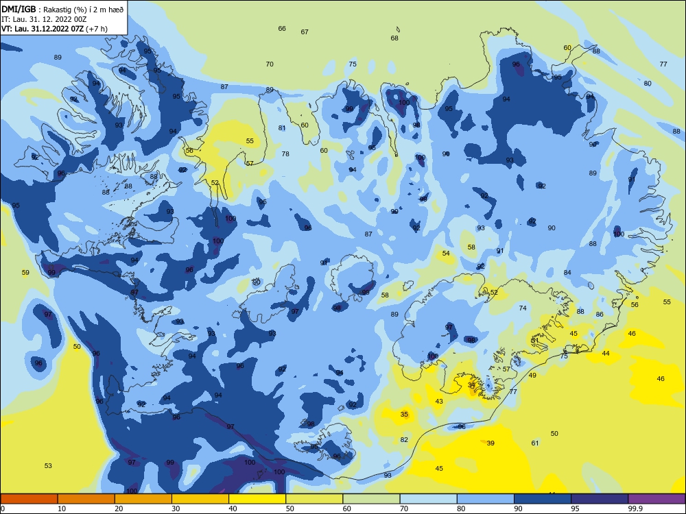Select the 'IT: Lau. 31. 12. 2022 00Z' line

coord(44,19)
